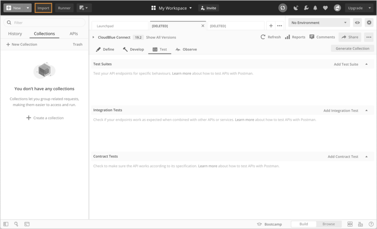377x229 pixels.
Task: Open find and replace icon in status bar
Action: 16,224
